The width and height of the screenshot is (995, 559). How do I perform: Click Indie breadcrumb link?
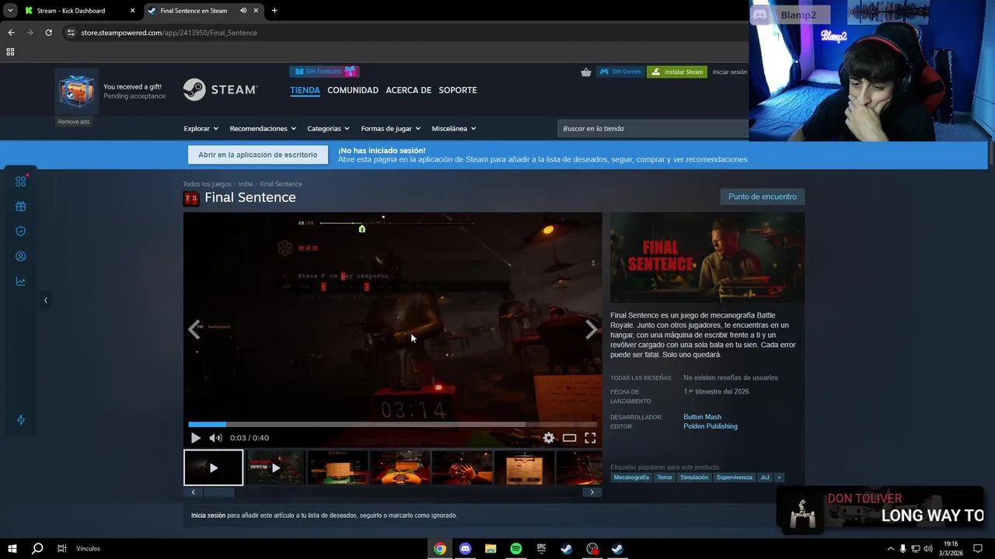point(246,184)
